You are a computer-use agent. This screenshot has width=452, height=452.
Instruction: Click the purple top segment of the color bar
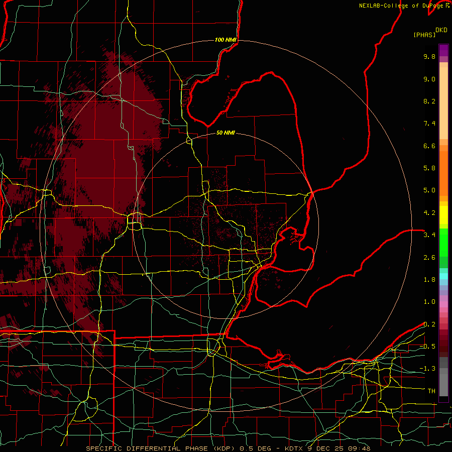click(443, 50)
